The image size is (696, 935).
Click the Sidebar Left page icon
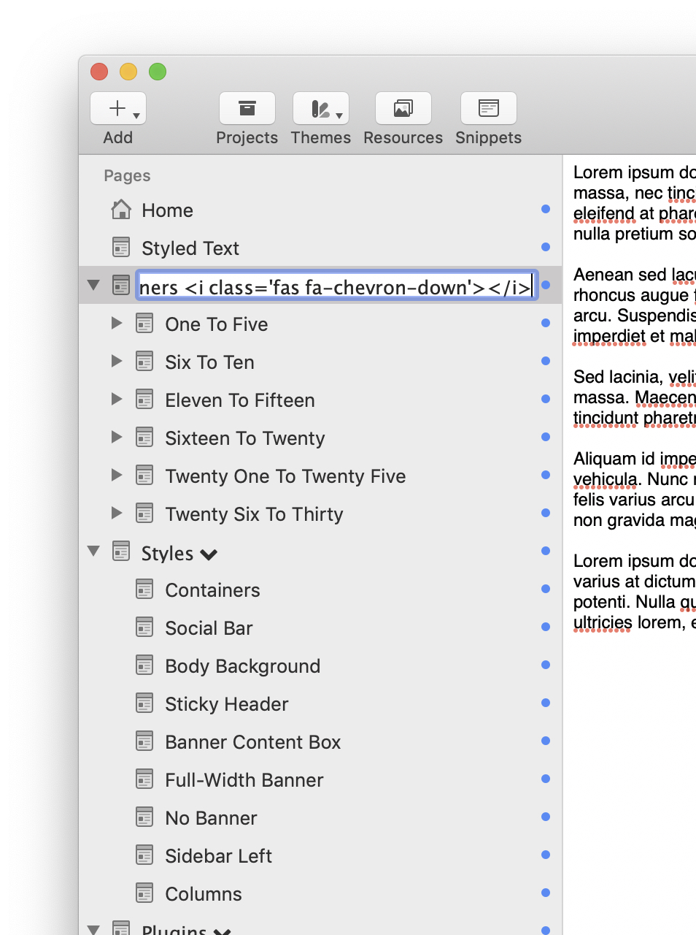pos(144,855)
